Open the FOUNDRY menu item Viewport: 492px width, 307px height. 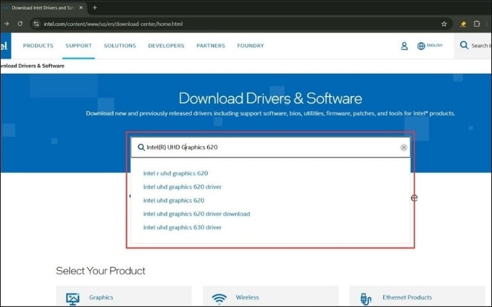tap(250, 45)
